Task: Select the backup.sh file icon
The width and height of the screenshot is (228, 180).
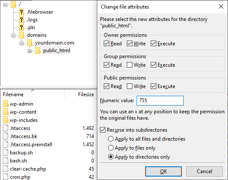Action: [6, 153]
